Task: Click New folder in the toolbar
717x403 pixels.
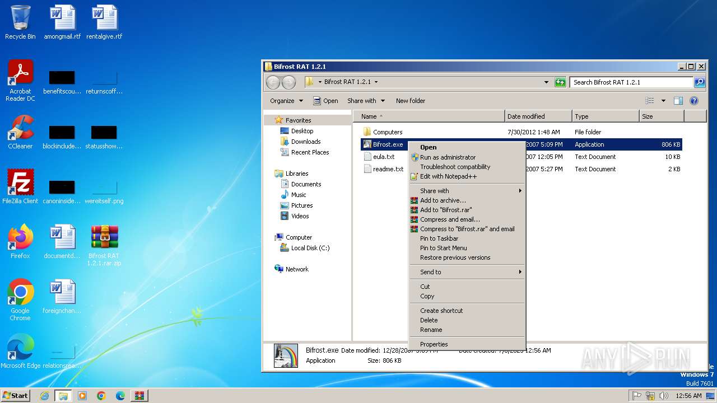Action: [x=411, y=101]
